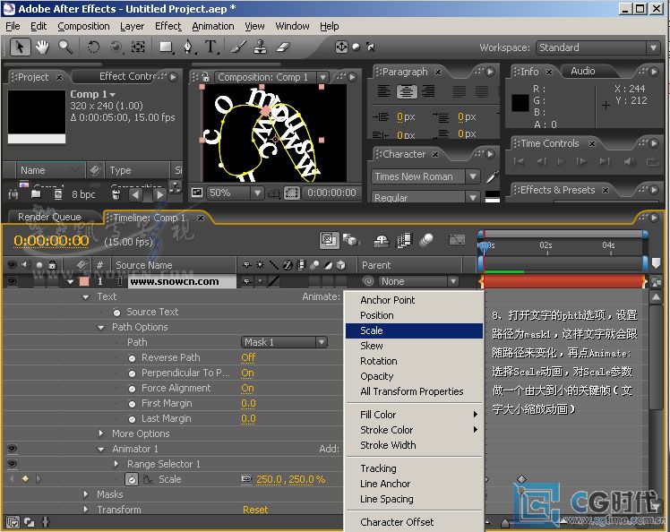Select the Eraser tool
Image resolution: width=670 pixels, height=532 pixels.
point(283,47)
